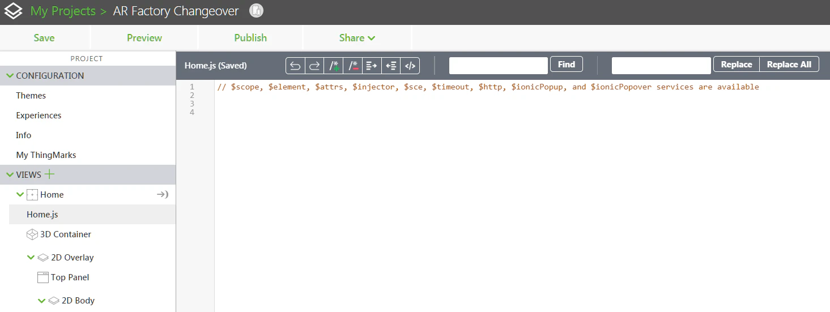Save the project
The height and width of the screenshot is (312, 830).
44,38
